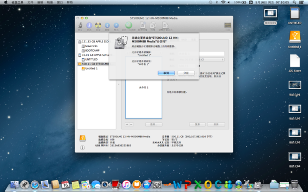Open App Store from the Dock
The width and height of the screenshot is (308, 192).
pos(147,184)
